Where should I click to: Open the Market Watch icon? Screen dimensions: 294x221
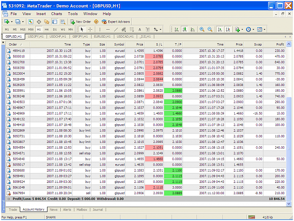[31, 22]
